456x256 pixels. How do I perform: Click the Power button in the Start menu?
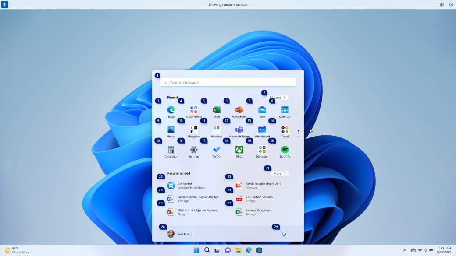[284, 234]
